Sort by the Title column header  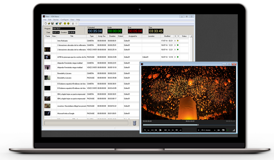(72, 36)
